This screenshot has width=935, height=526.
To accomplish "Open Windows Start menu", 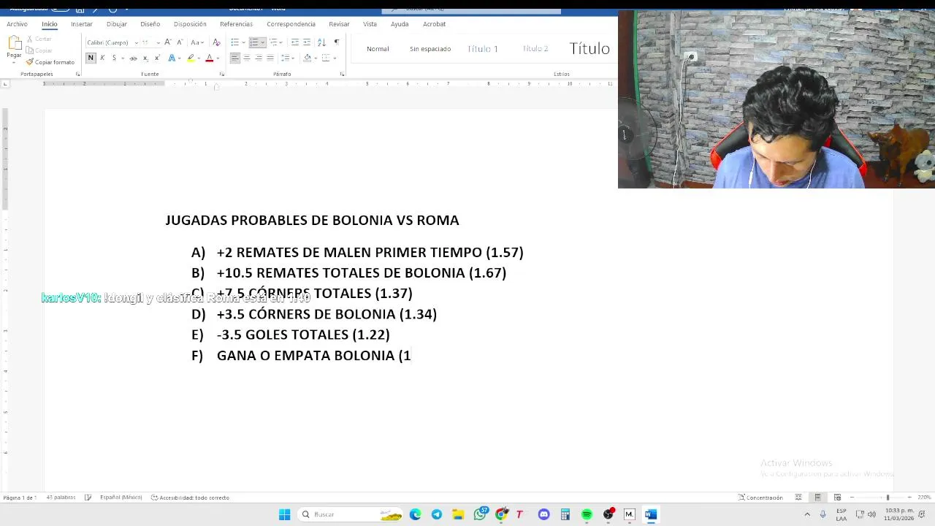I will coord(284,514).
